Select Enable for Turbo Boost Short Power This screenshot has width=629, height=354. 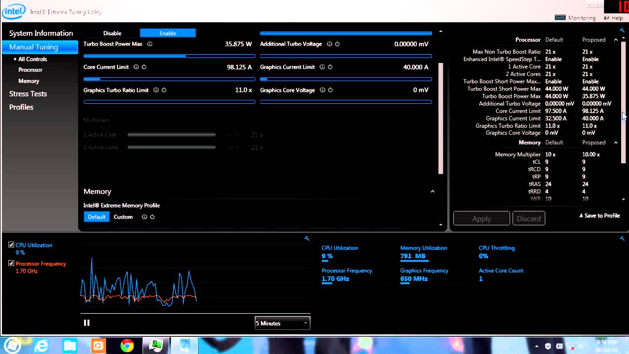[x=168, y=33]
